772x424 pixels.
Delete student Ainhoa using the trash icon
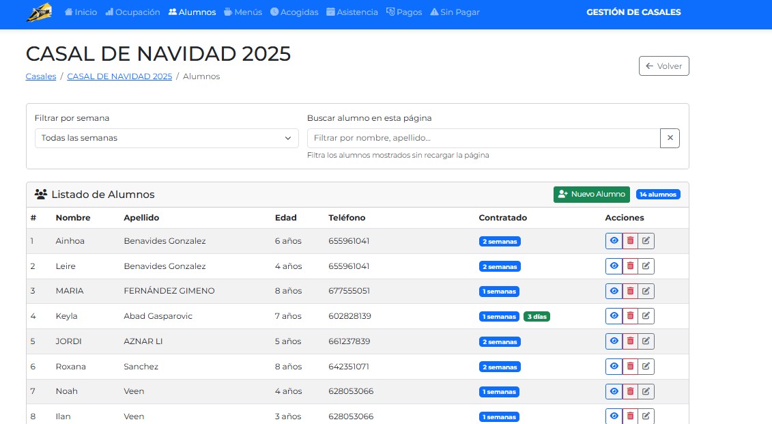[x=630, y=241]
